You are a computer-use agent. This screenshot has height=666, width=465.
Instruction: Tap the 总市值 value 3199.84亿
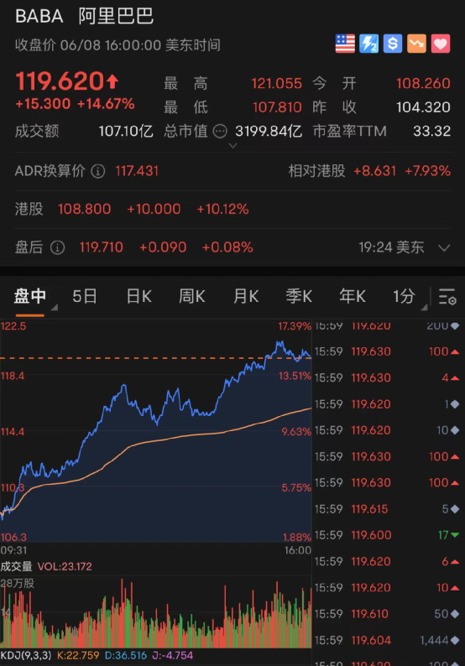click(x=269, y=131)
